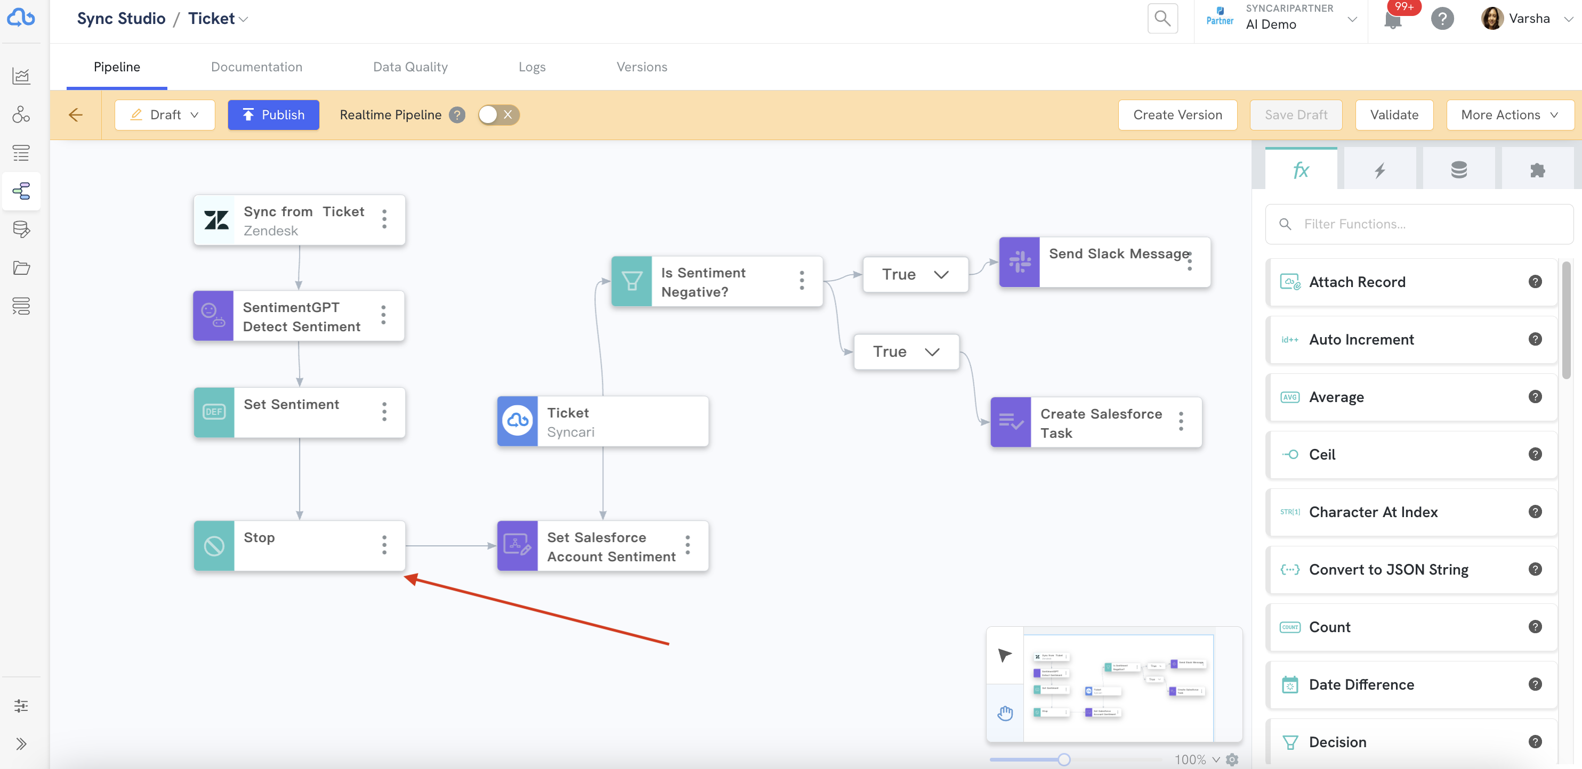
Task: Open the 100% zoom level dropdown
Action: (x=1197, y=760)
